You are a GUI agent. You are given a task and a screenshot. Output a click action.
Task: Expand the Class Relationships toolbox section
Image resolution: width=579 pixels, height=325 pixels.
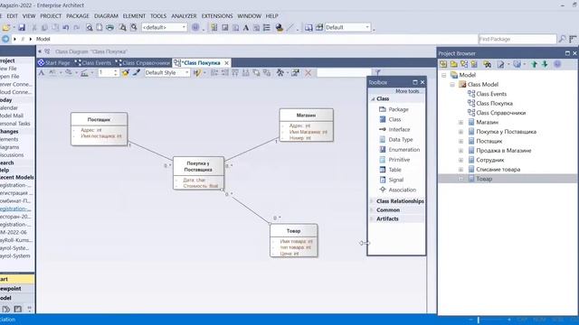372,201
